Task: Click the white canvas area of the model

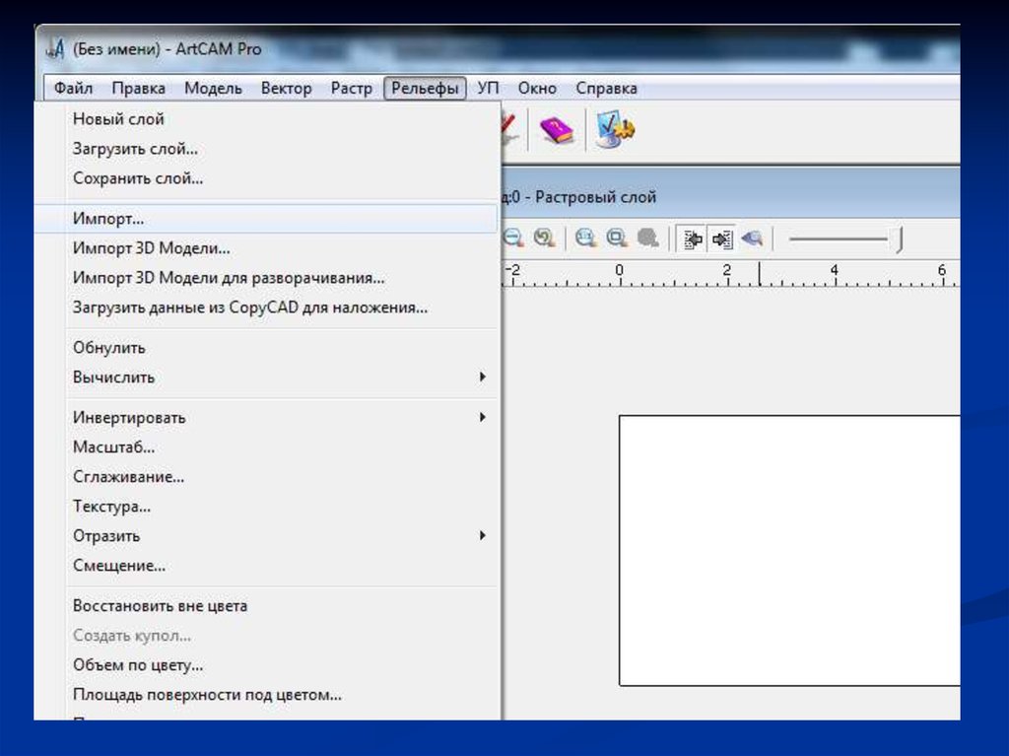Action: coord(788,549)
